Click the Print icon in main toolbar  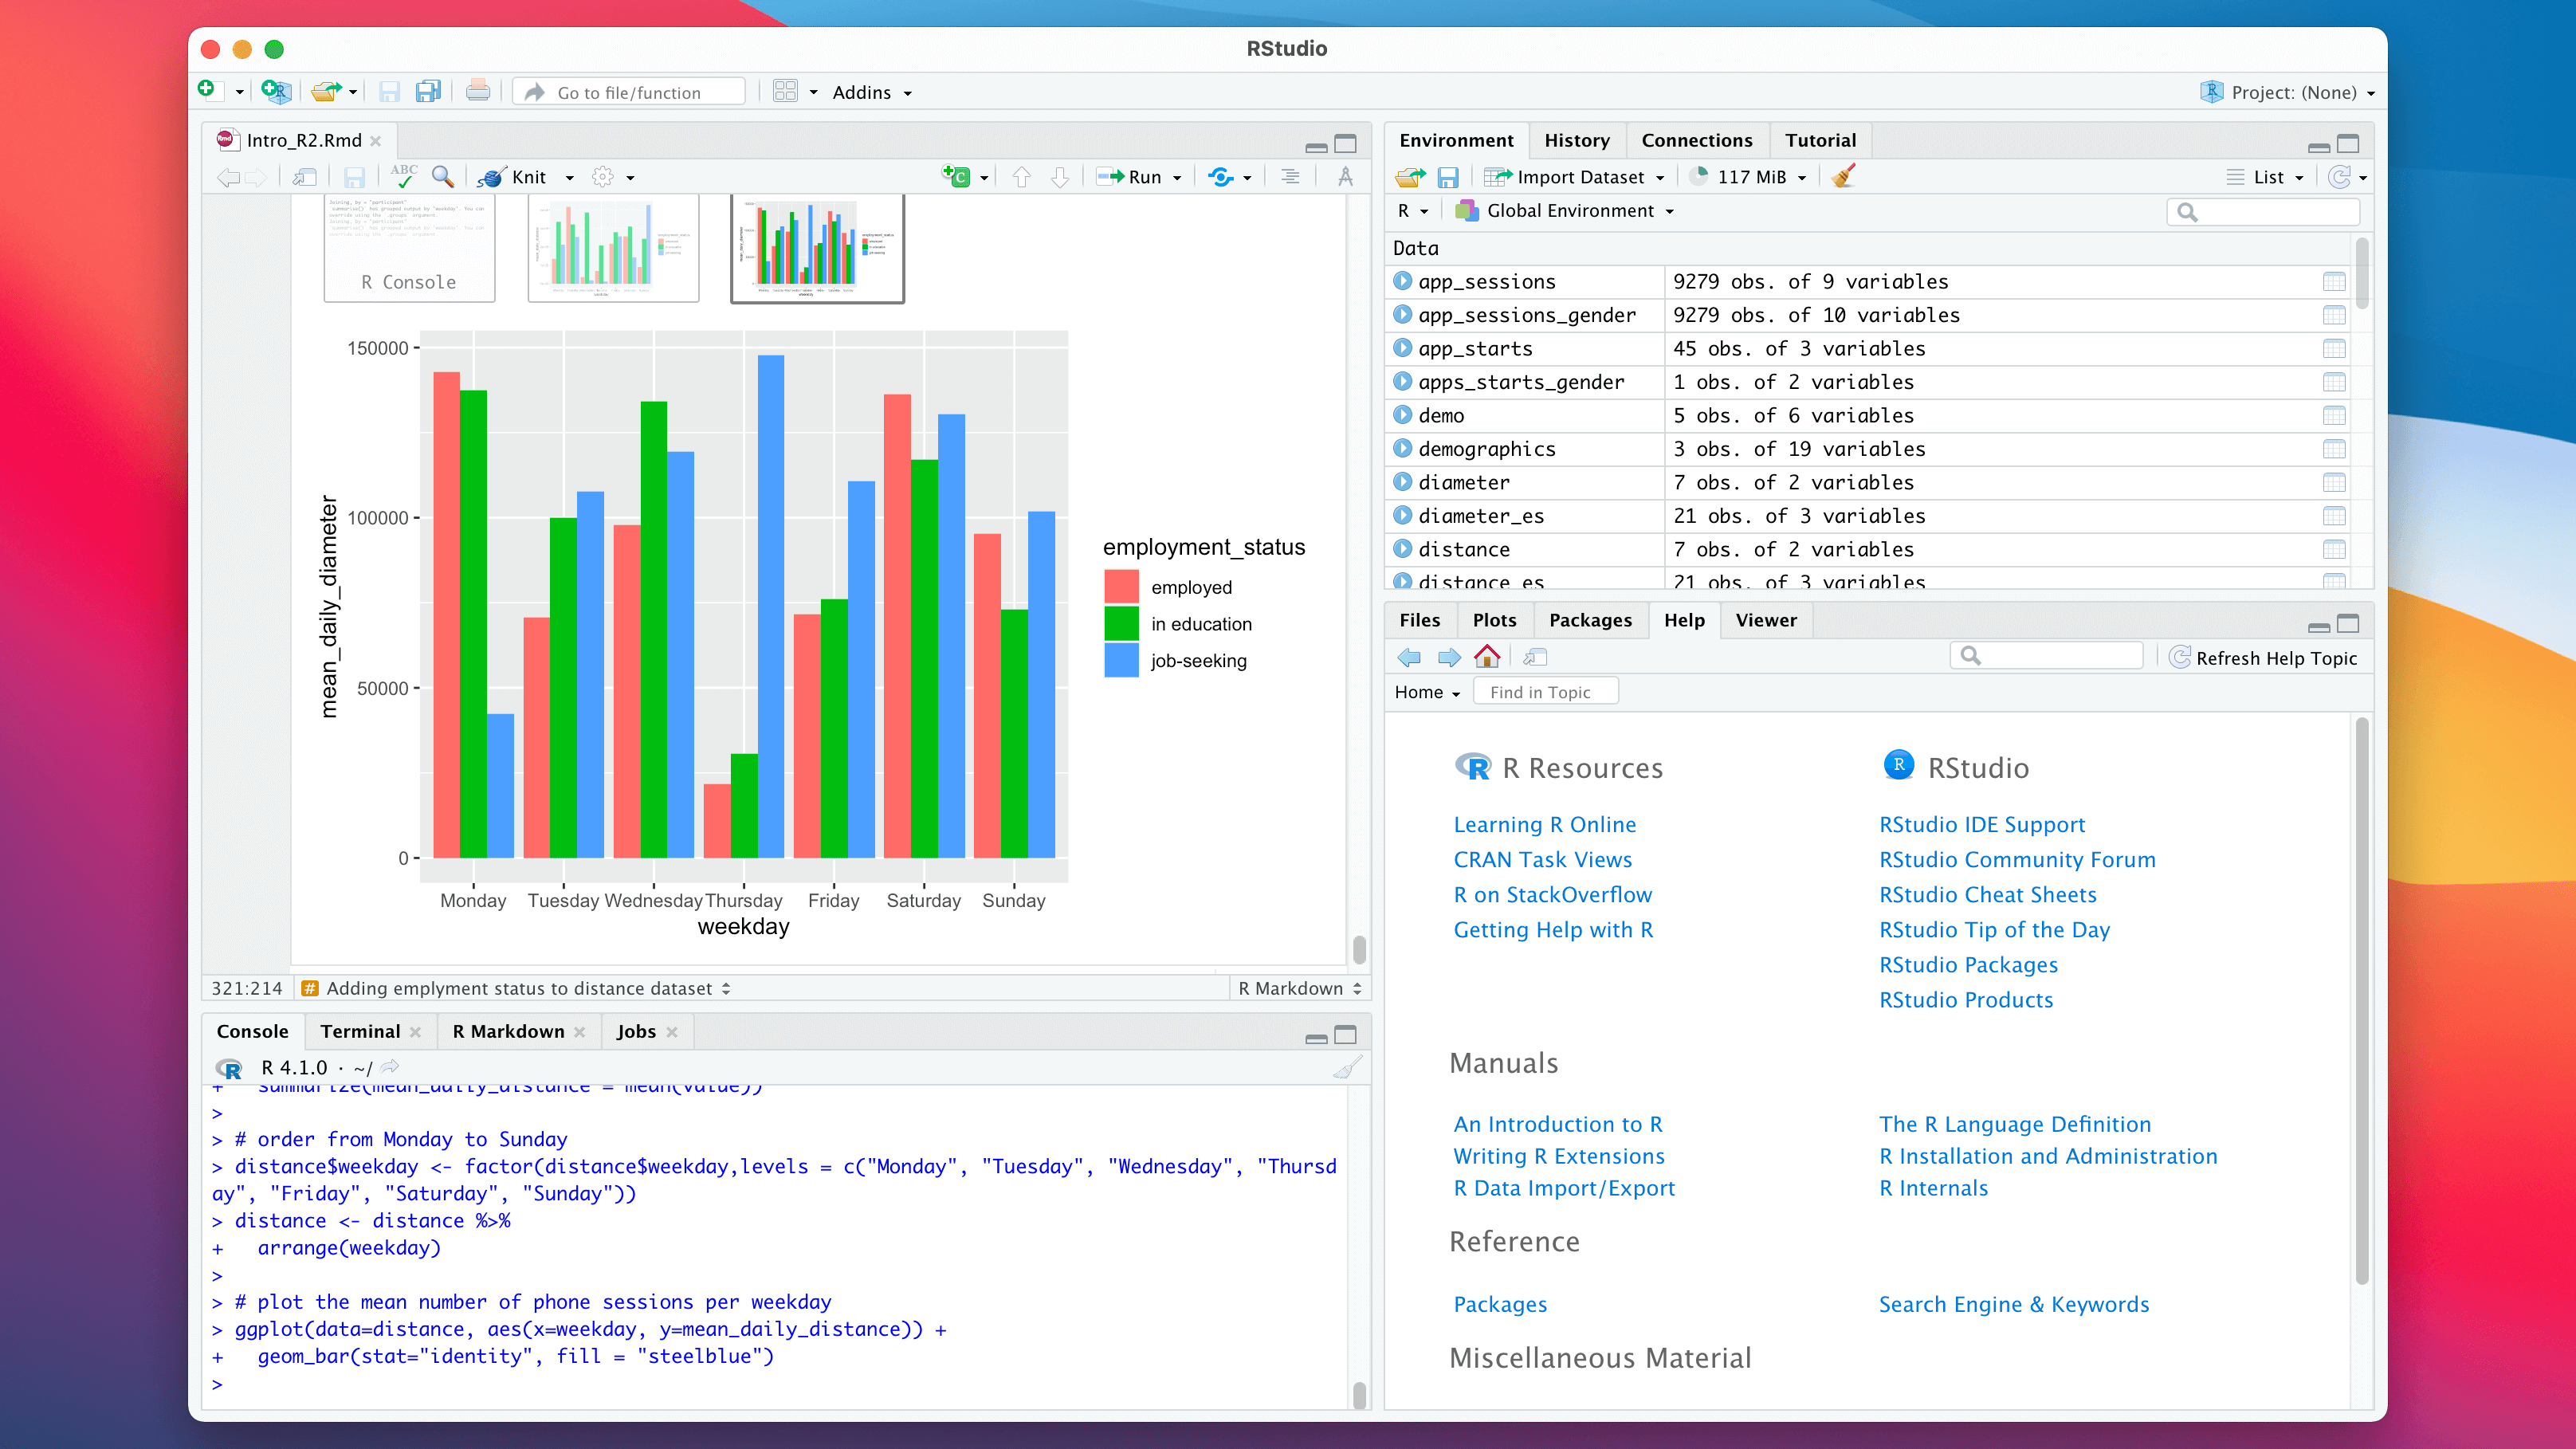click(x=478, y=92)
